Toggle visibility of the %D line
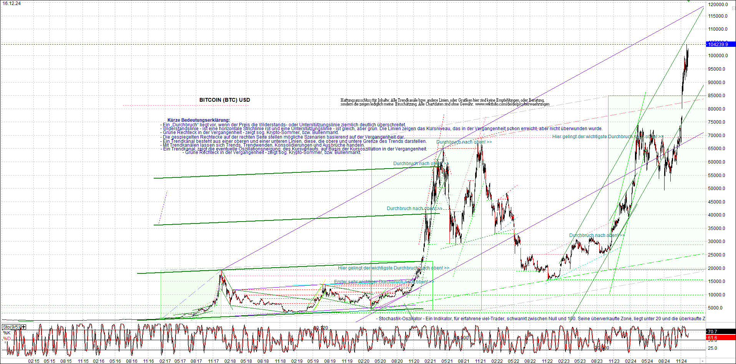Image resolution: width=736 pixels, height=364 pixels. [7, 339]
